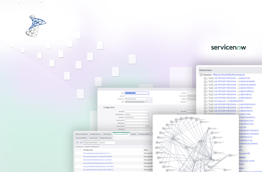262x172 pixels.
Task: Open the Product Name Pack dropdown
Action: pos(91,143)
